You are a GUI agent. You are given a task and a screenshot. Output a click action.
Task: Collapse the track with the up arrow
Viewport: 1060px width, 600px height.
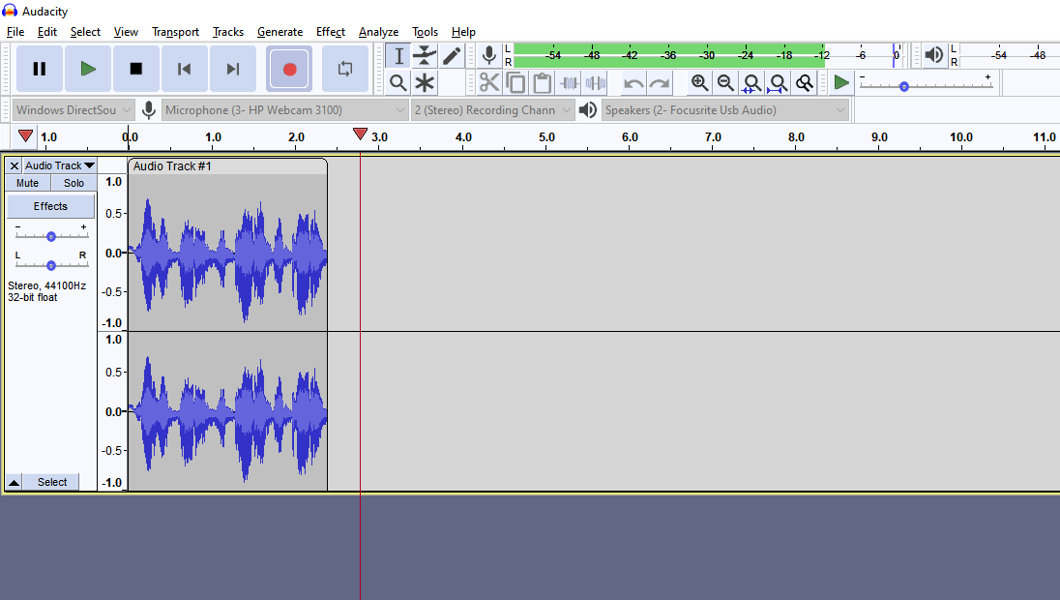[x=14, y=482]
